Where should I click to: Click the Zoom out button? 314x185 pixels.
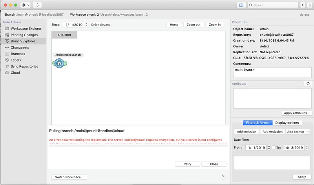point(194,25)
